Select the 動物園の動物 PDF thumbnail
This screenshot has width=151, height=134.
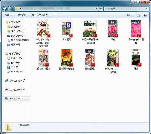coord(43,58)
